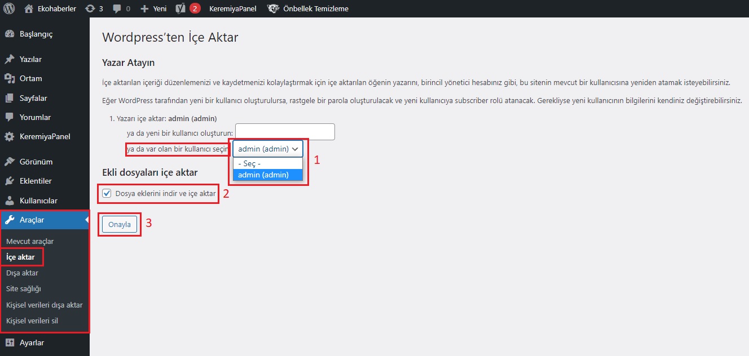Click the Onayla button
This screenshot has height=356, width=749.
tap(120, 224)
